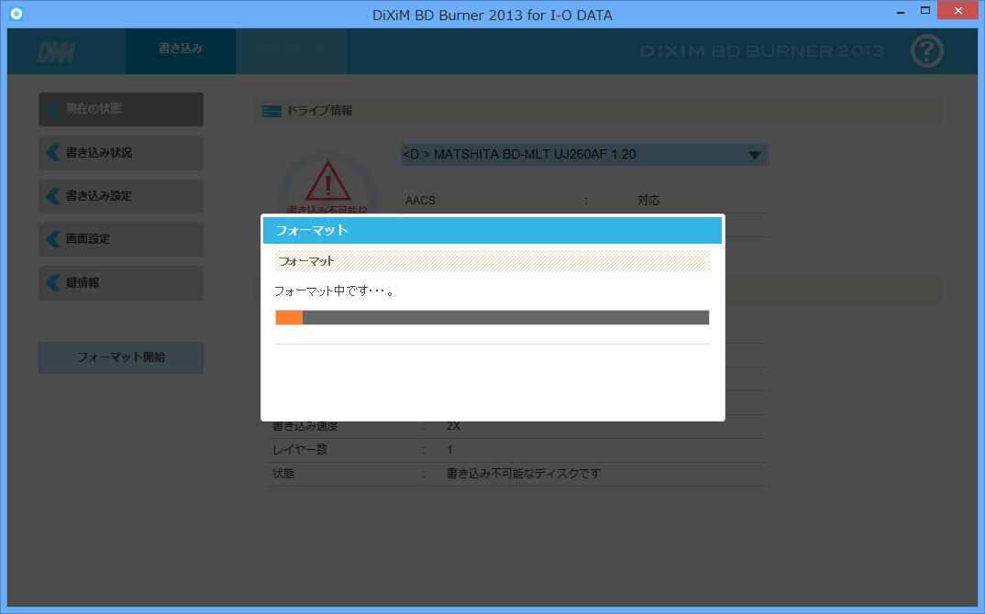The height and width of the screenshot is (614, 985).
Task: Click the drive information header icon
Action: tap(271, 111)
